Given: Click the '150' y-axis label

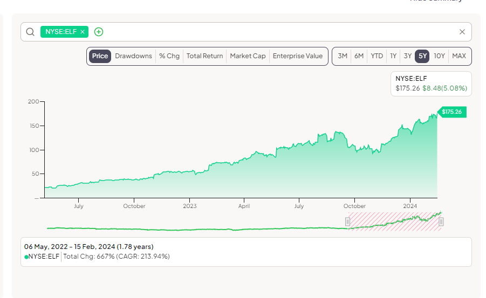Looking at the screenshot, I should pos(34,126).
